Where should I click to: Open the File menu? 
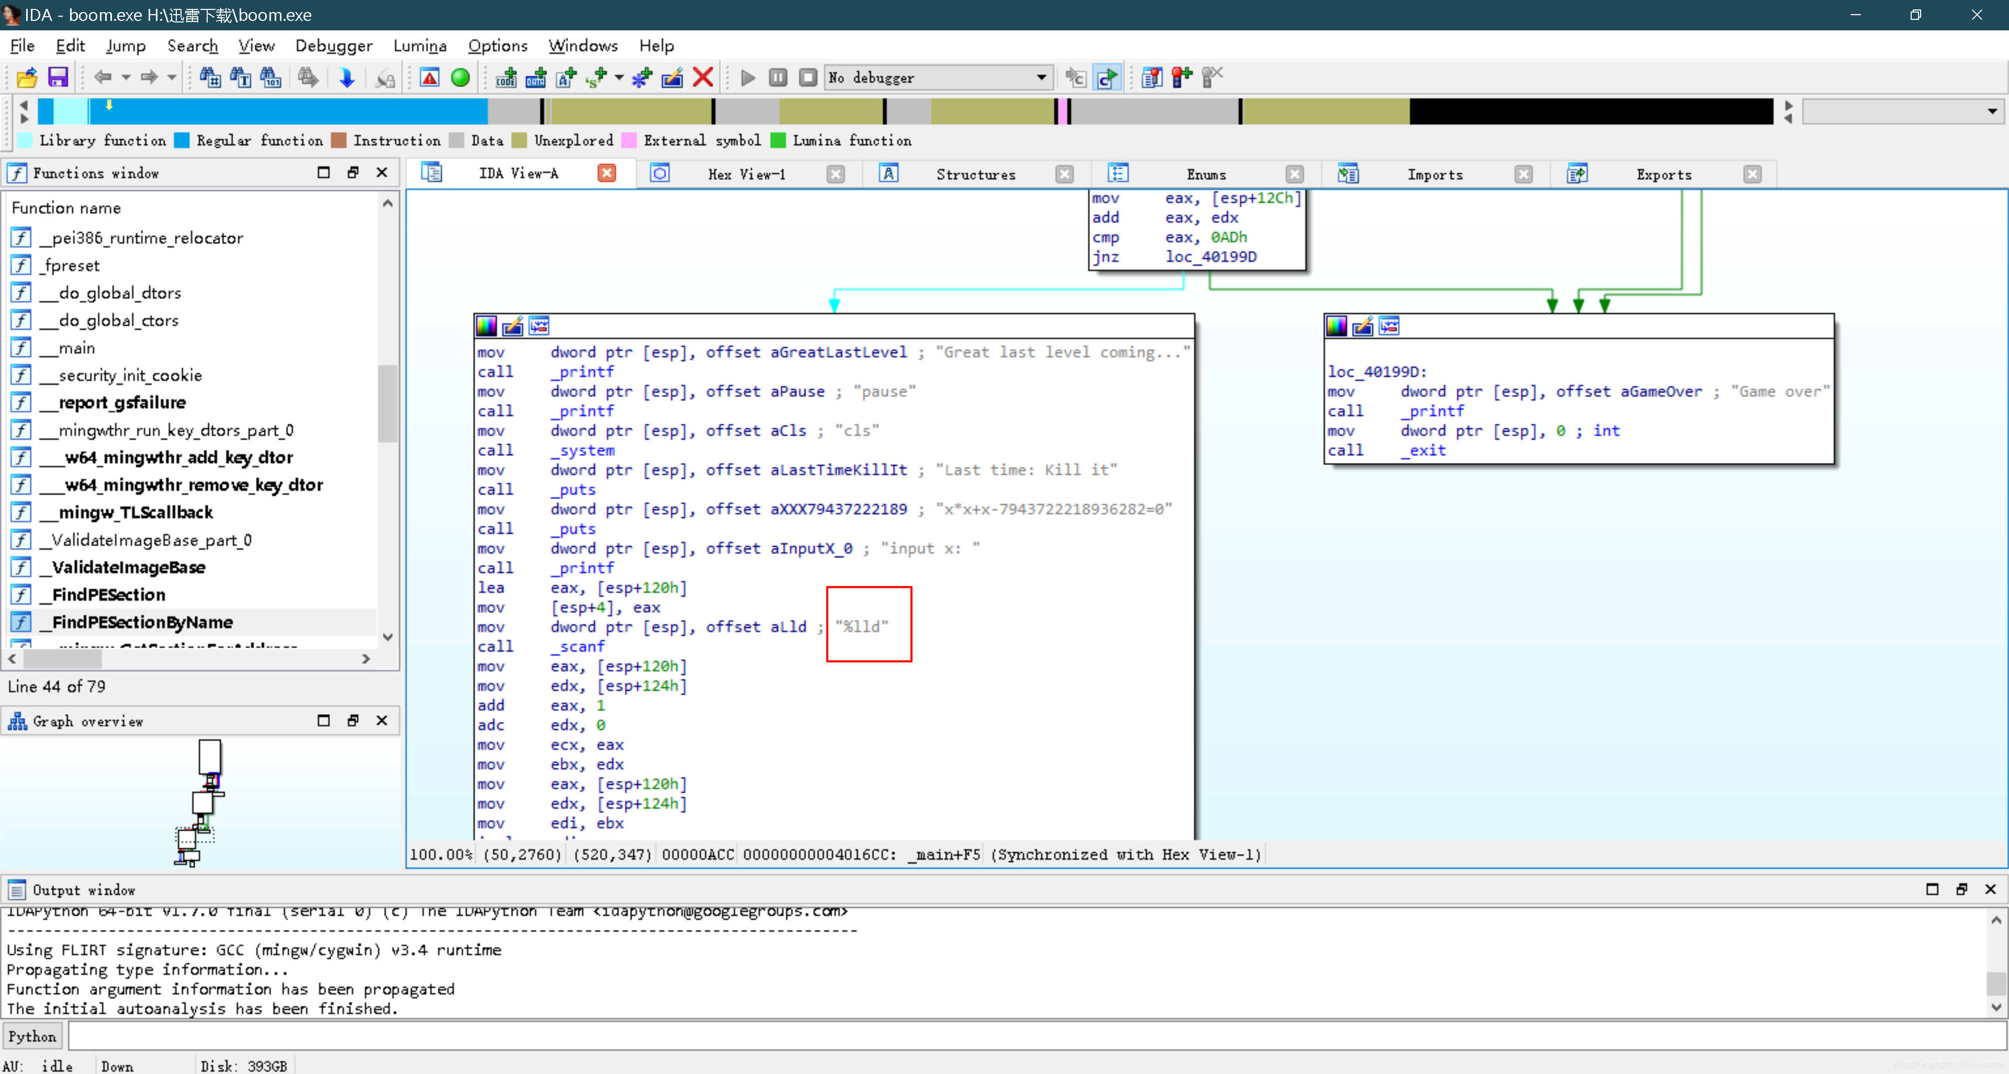point(22,45)
